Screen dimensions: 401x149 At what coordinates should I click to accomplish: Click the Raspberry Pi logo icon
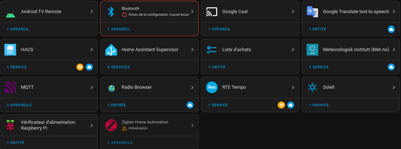[10, 125]
